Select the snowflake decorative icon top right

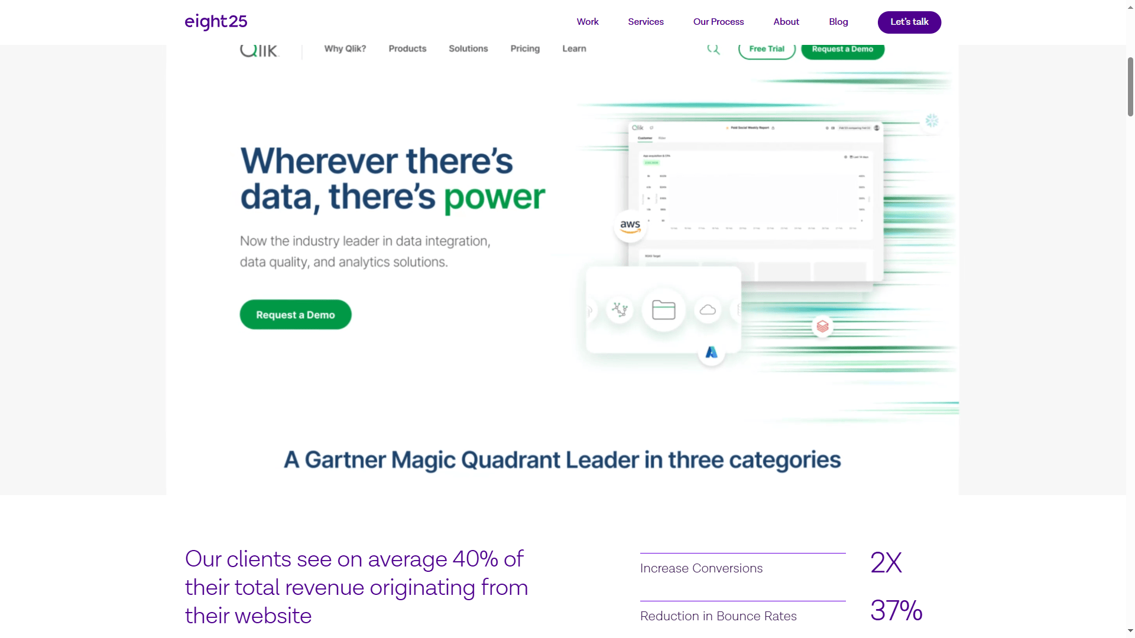(x=932, y=120)
